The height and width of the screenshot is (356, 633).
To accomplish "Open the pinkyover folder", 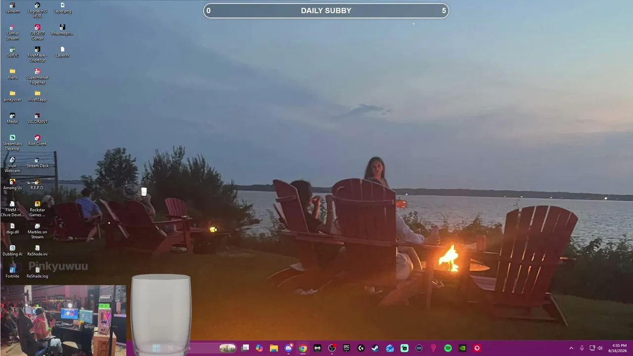I will (x=12, y=96).
